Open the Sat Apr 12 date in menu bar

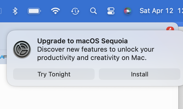point(156,11)
